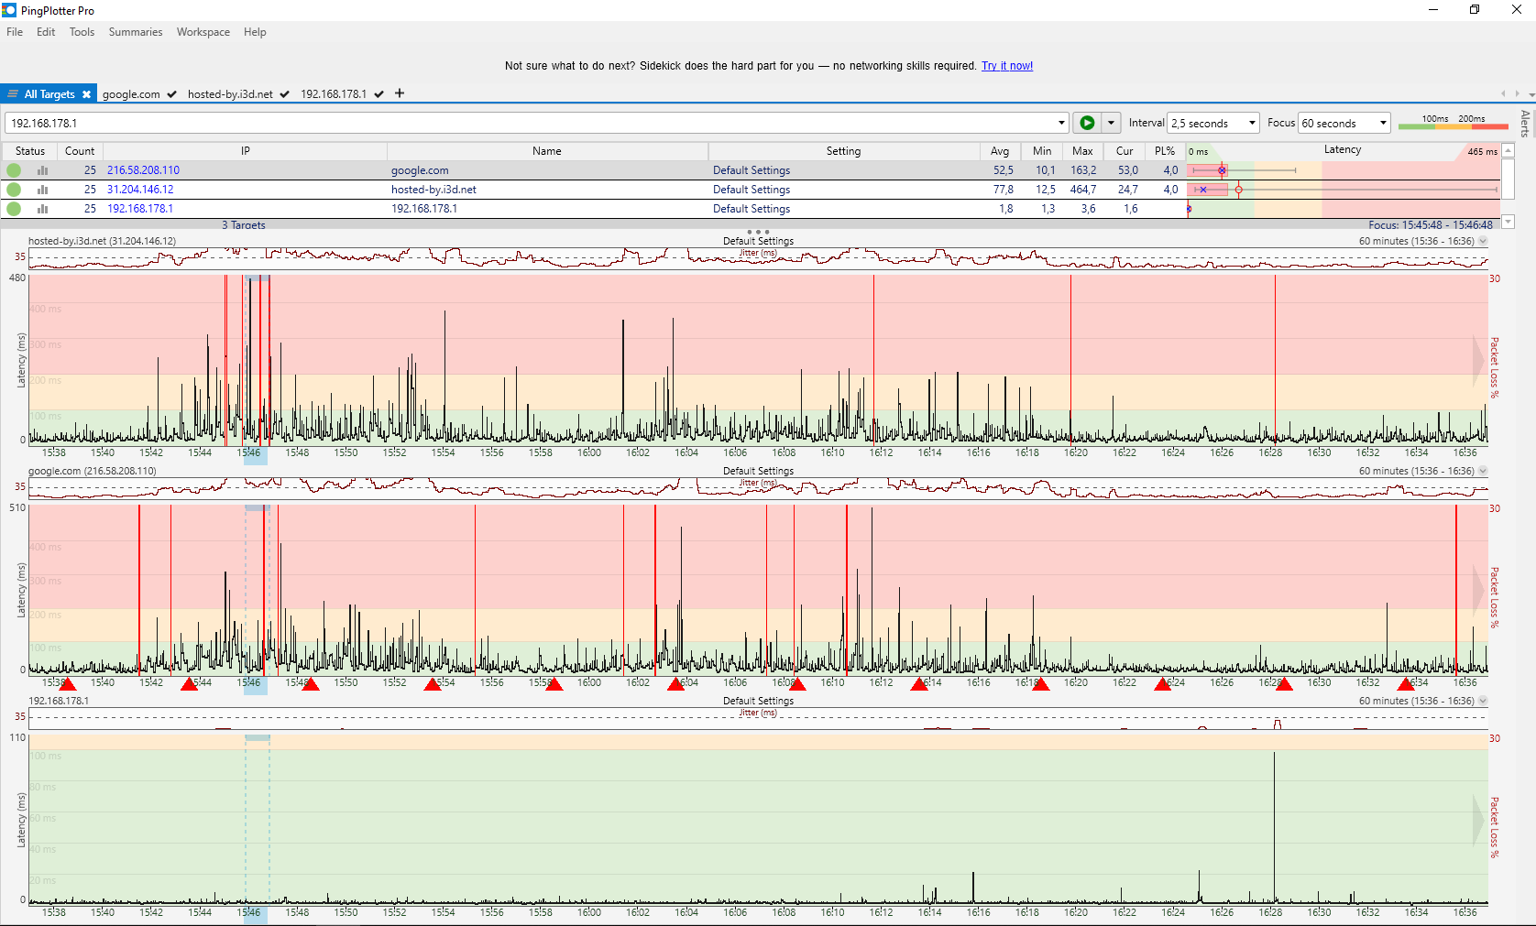Click the green status circle in the hosted-by.i3d.net row

[14, 190]
